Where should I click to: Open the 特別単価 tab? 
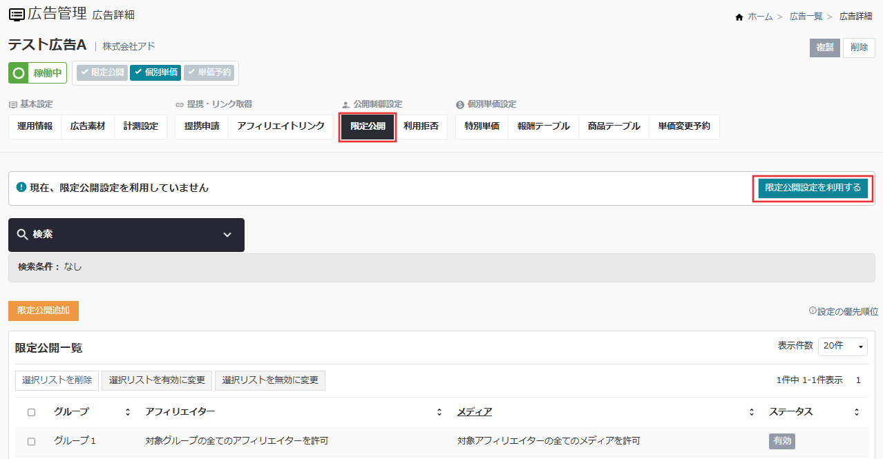(x=482, y=127)
